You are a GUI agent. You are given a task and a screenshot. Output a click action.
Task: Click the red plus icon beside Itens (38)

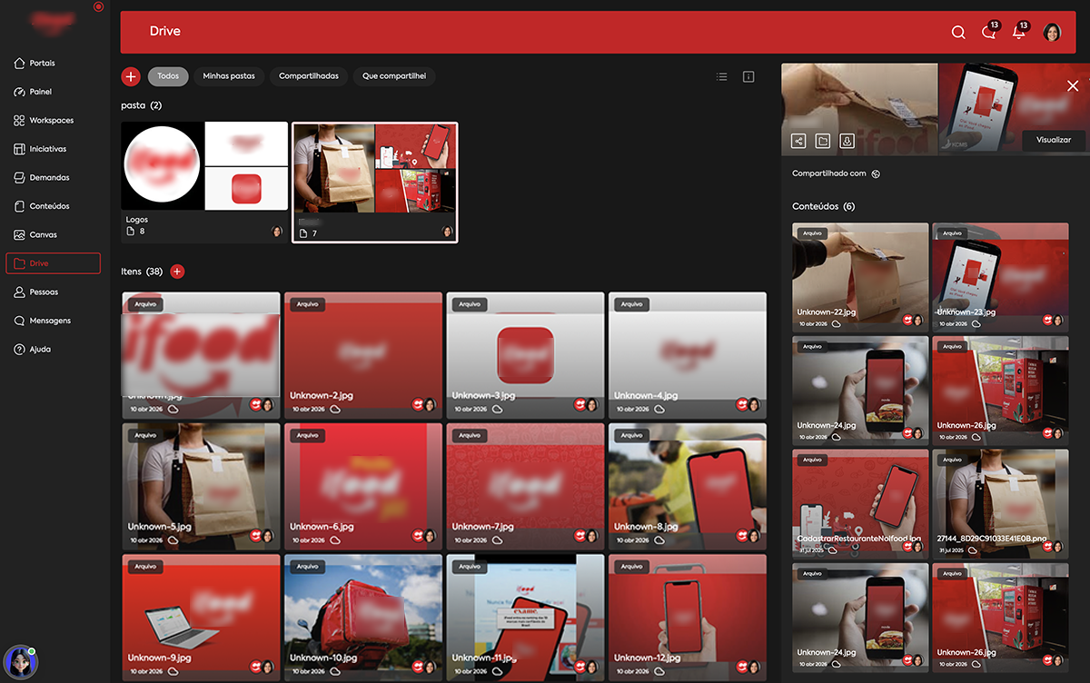coord(177,271)
